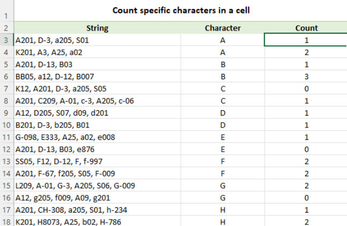Screen dimensions: 347x226
Task: Select cell 'A201, C209, A-01, c-3, A205, c-06'
Action: [98, 101]
